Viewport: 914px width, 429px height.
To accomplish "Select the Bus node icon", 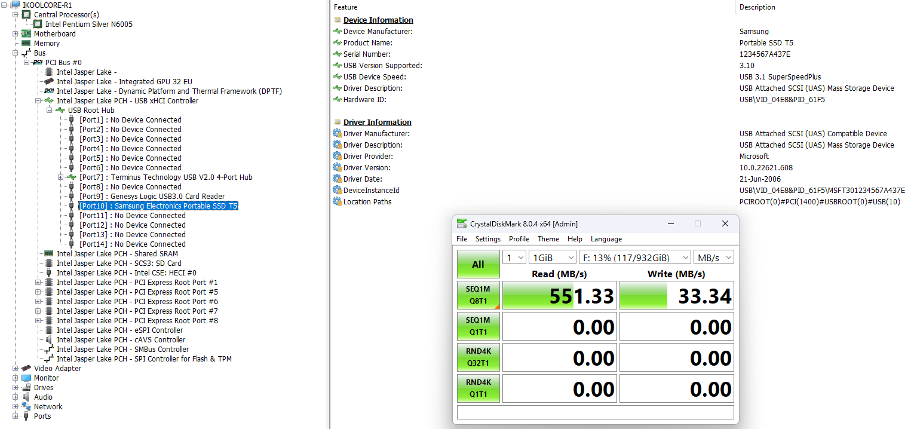I will (26, 53).
